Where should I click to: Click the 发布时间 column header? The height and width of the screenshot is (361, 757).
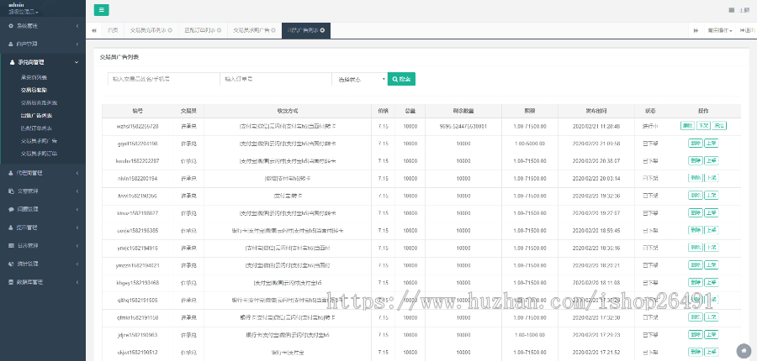click(x=596, y=111)
